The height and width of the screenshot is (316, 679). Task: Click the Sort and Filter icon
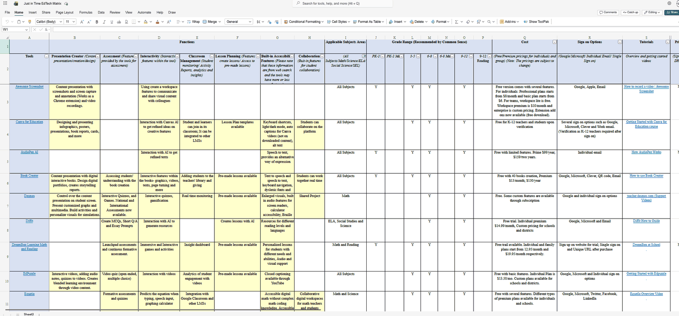point(479,22)
